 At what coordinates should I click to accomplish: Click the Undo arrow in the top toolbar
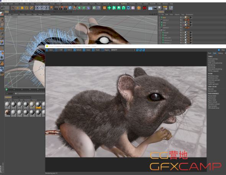pyautogui.click(x=3, y=8)
